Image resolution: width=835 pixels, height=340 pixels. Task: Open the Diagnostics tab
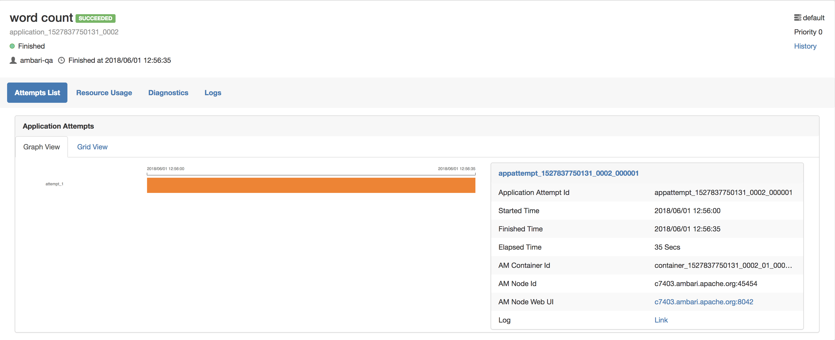[168, 93]
